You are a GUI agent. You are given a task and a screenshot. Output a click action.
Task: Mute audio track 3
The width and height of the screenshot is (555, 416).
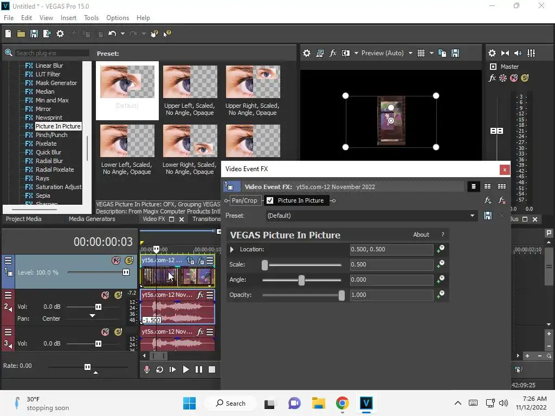pyautogui.click(x=105, y=332)
